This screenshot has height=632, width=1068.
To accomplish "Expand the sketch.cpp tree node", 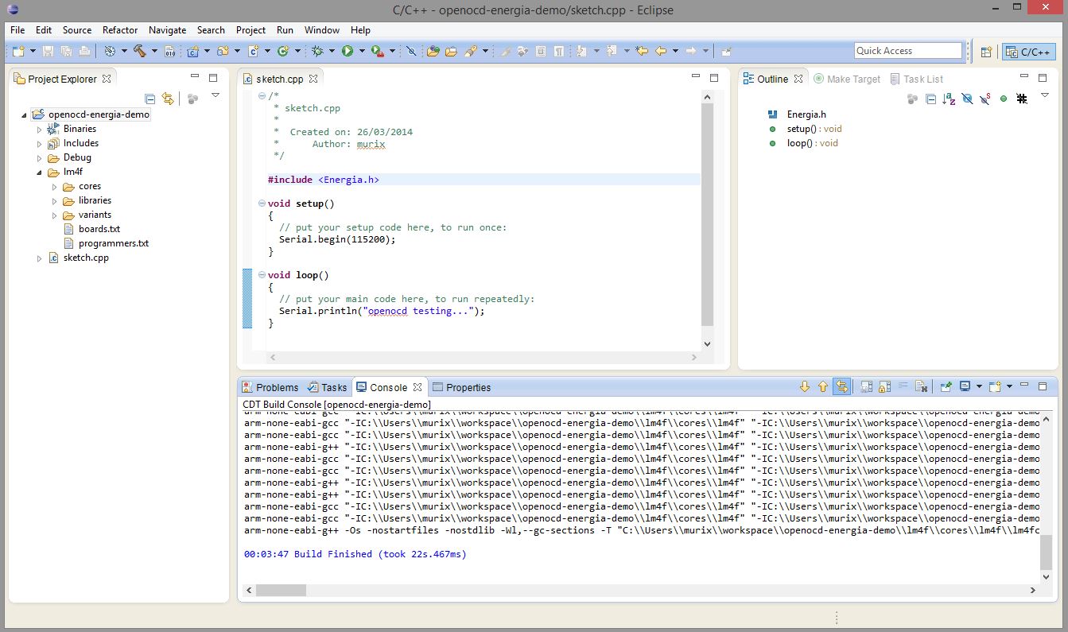I will coord(40,258).
